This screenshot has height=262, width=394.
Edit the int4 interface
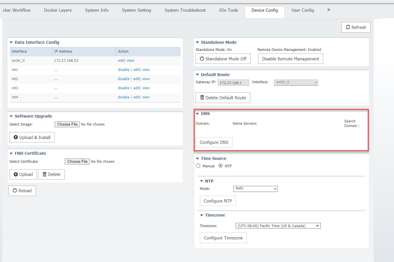(137, 97)
